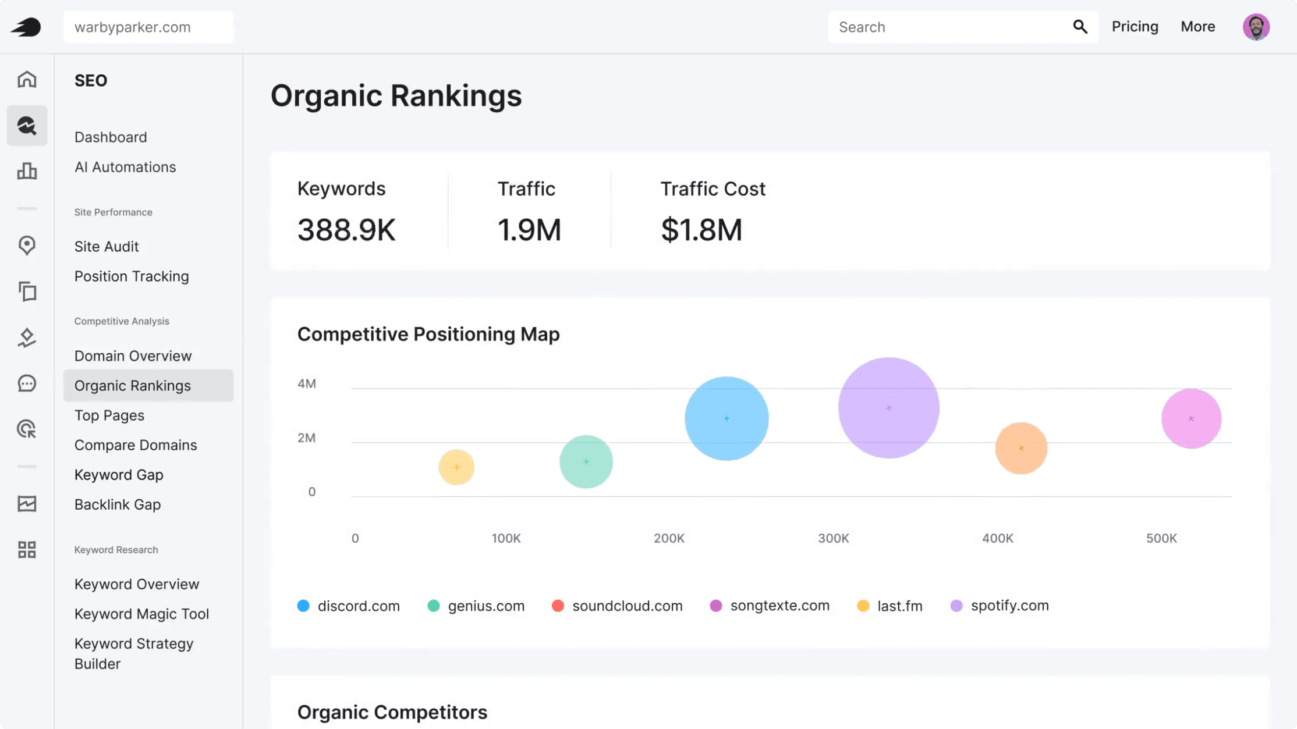Open the user profile avatar

[1256, 27]
